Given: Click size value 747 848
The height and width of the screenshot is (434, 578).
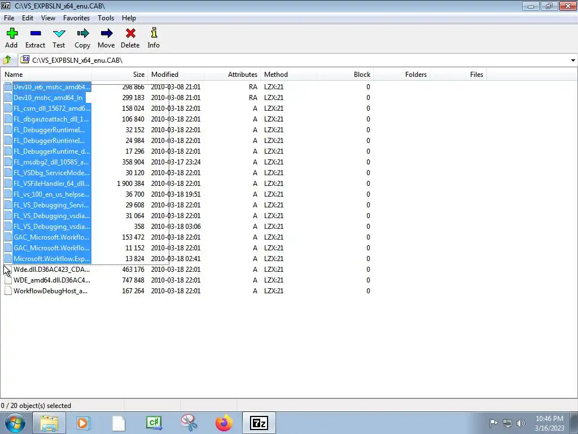Looking at the screenshot, I should (133, 280).
